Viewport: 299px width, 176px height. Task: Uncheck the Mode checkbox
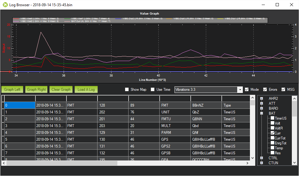coord(247,90)
